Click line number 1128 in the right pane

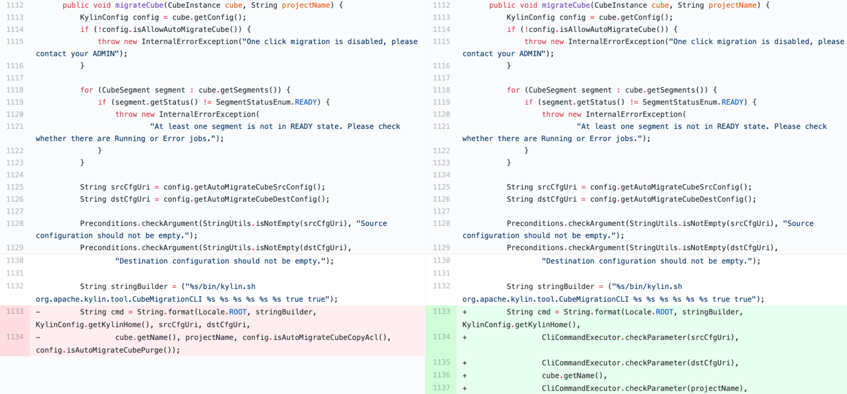point(441,223)
